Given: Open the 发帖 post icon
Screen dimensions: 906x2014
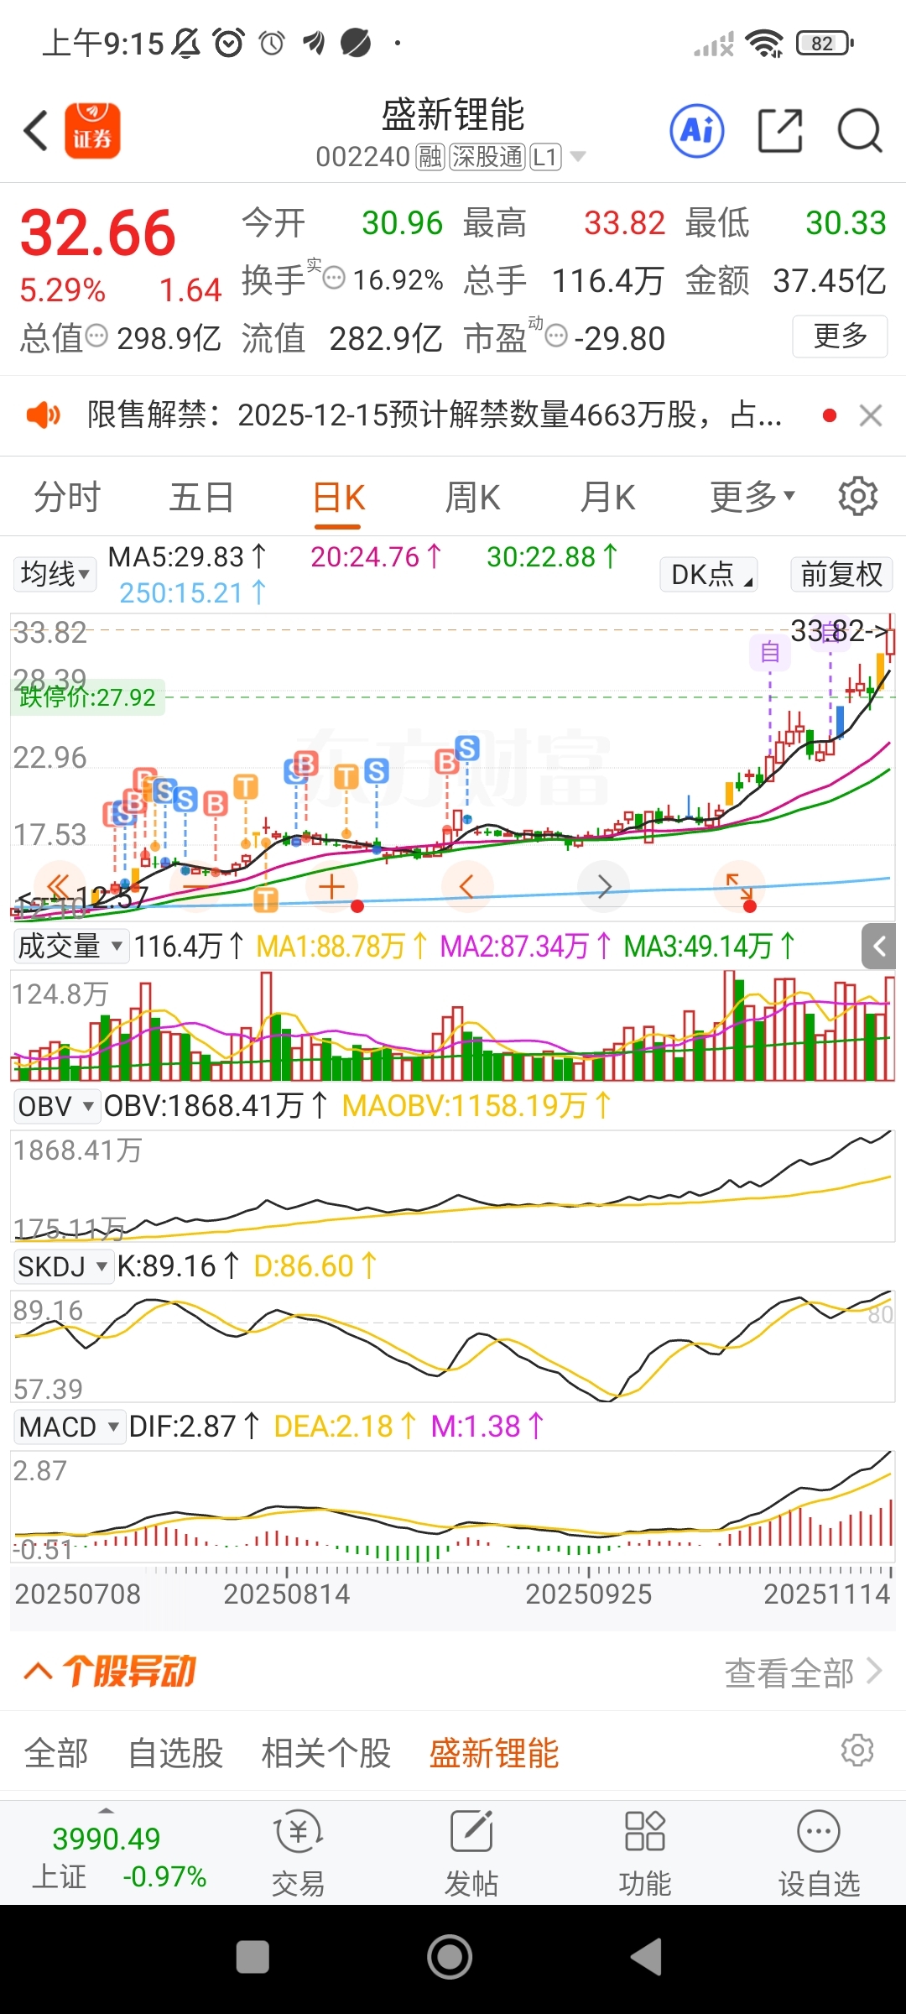Looking at the screenshot, I should point(471,1854).
